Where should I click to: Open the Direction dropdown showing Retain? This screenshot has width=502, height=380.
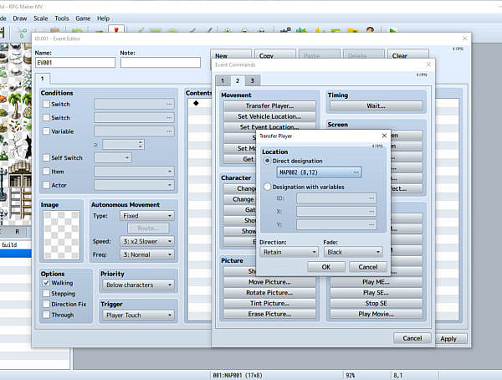(287, 251)
